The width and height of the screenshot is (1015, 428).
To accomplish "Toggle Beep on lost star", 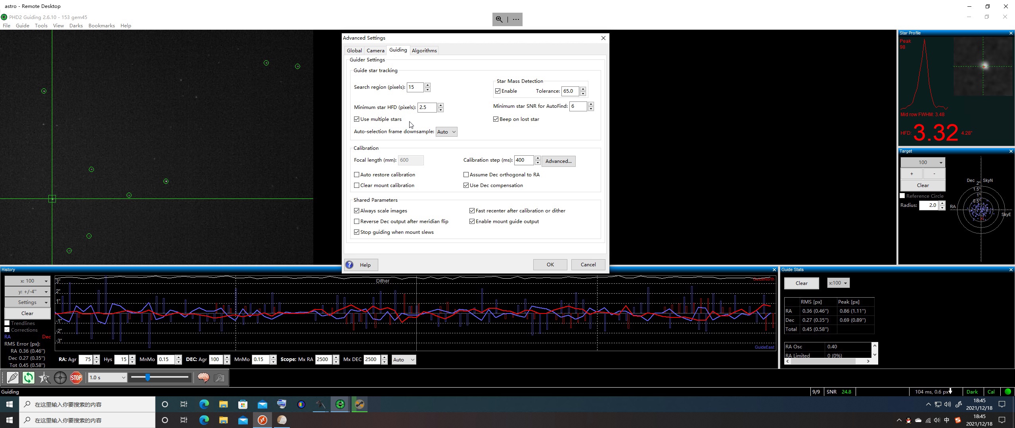I will pos(496,119).
